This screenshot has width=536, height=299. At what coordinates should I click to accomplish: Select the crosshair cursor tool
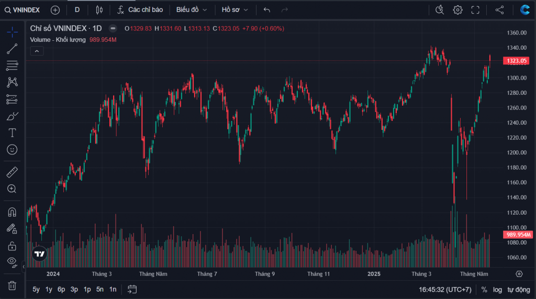pyautogui.click(x=12, y=32)
